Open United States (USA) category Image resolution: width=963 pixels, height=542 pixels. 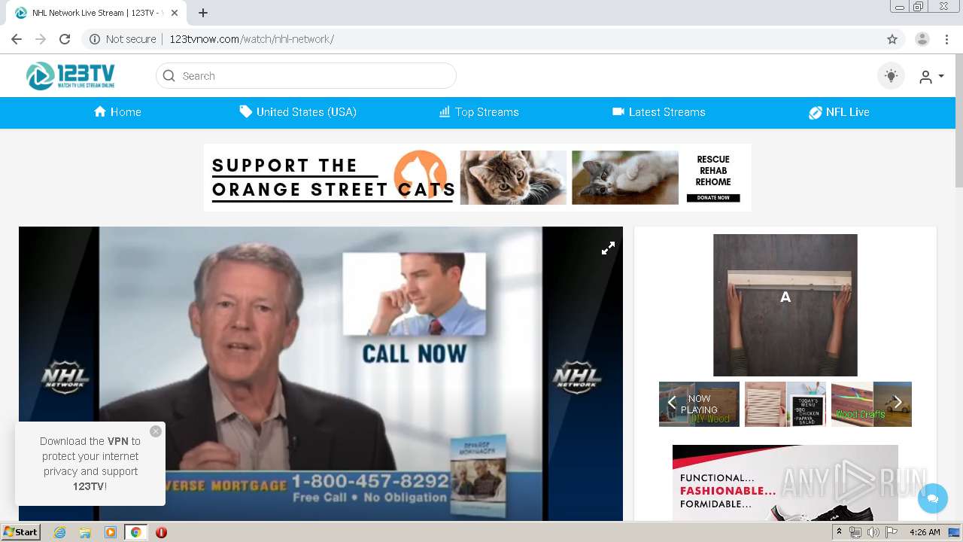tap(298, 112)
